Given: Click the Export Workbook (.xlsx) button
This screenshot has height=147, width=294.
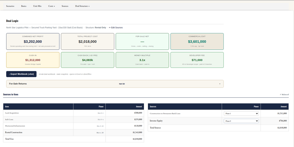Looking at the screenshot, I should click(x=21, y=74).
